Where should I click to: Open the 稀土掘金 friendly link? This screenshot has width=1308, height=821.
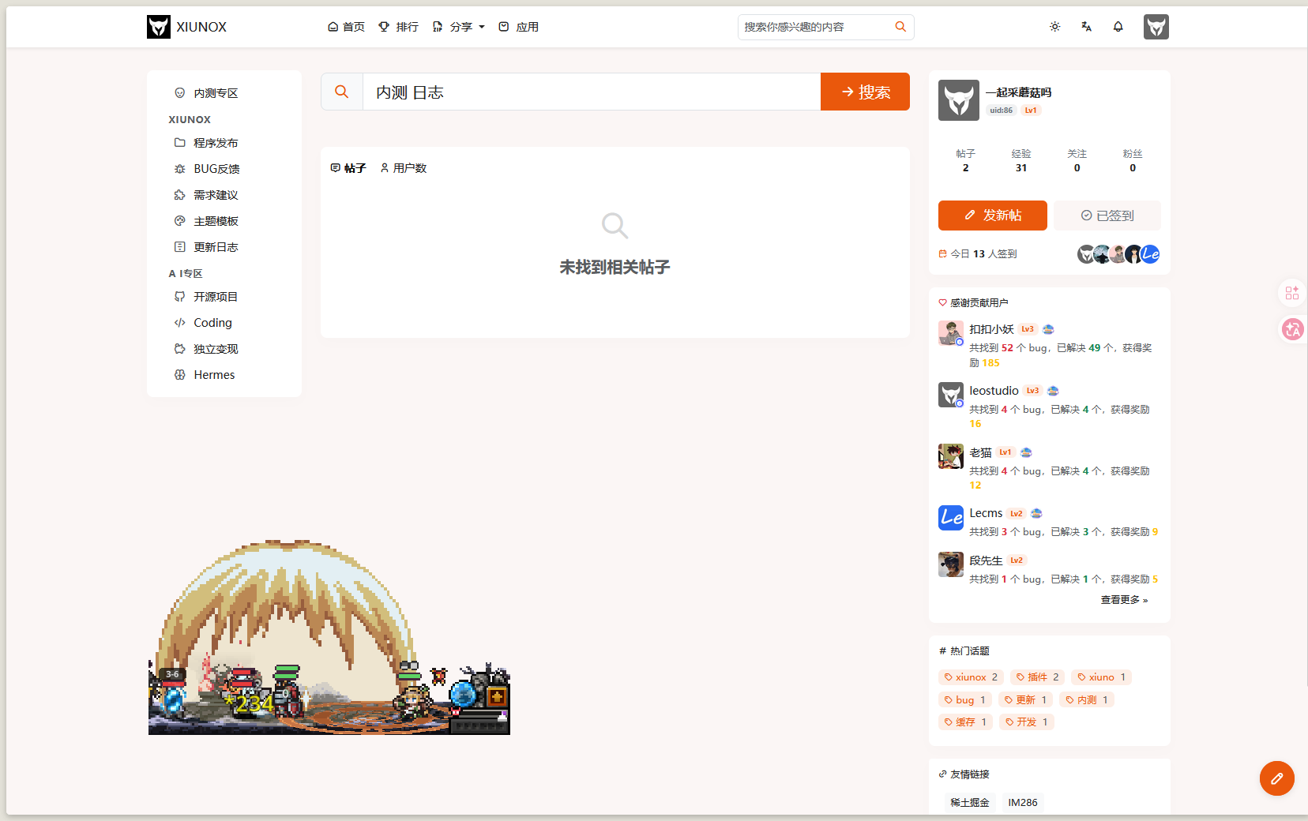point(970,803)
